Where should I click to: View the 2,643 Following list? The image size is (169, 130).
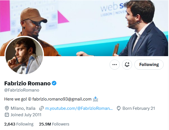tap(19, 124)
